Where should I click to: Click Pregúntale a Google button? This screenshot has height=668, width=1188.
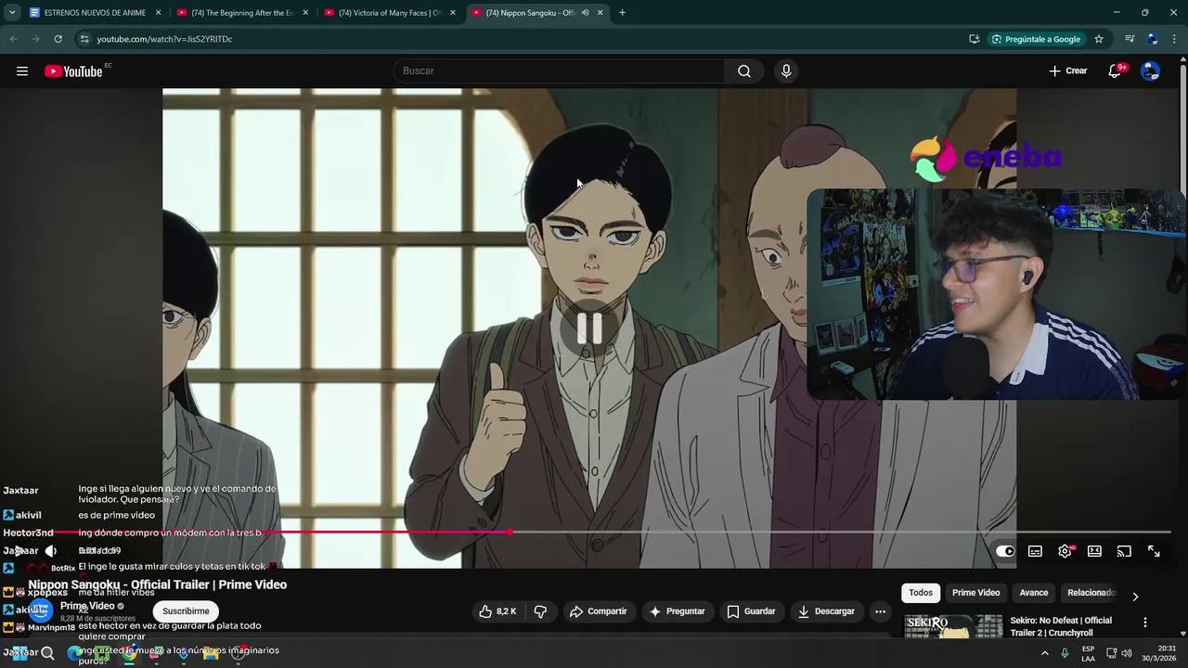(x=1036, y=39)
